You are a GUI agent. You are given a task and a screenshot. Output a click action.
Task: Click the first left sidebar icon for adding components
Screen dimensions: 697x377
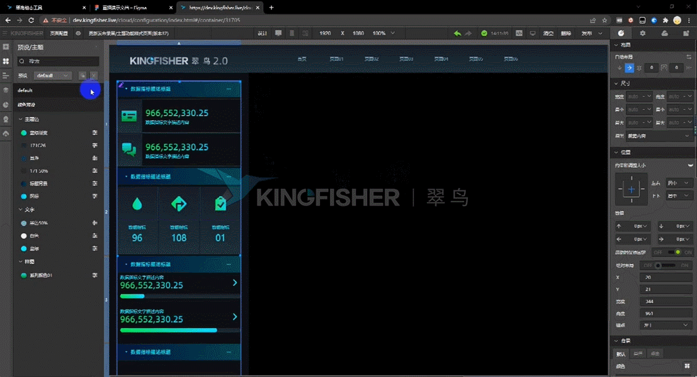point(6,46)
